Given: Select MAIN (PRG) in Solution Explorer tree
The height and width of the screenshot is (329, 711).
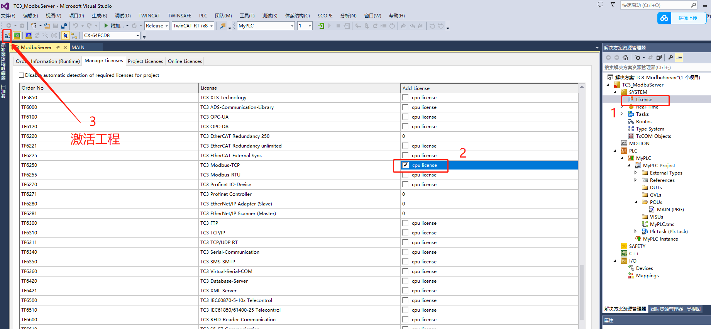Looking at the screenshot, I should click(670, 210).
